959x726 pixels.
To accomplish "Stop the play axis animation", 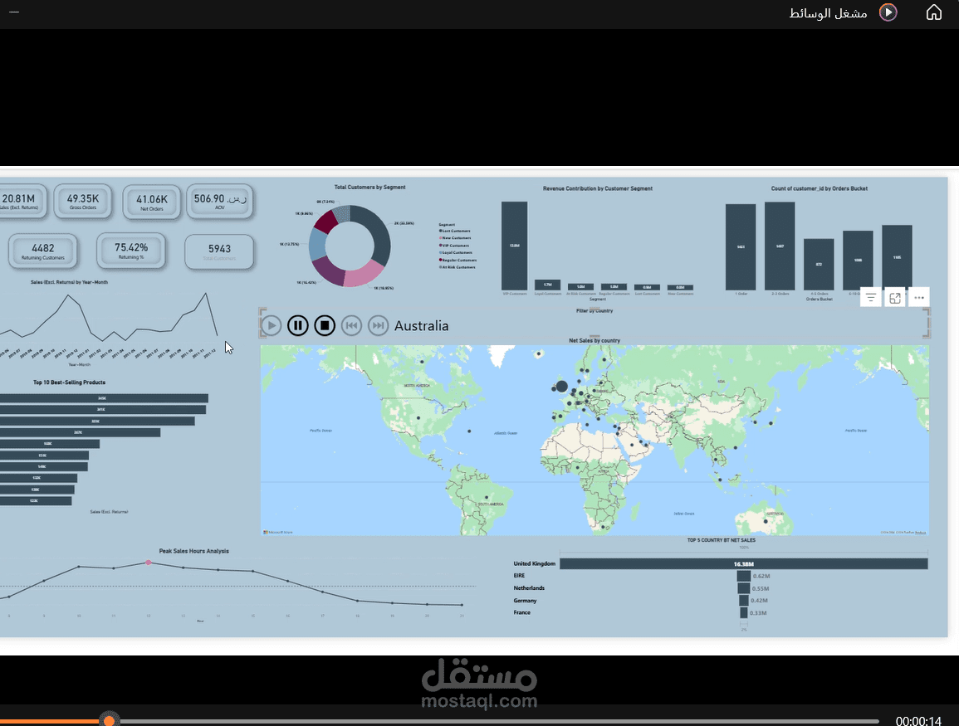I will click(x=325, y=326).
